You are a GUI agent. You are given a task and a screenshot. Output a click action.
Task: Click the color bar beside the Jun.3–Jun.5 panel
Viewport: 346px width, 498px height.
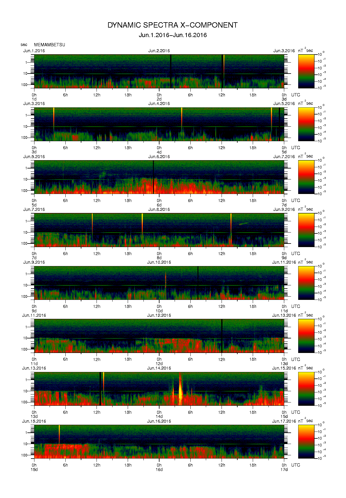pyautogui.click(x=306, y=124)
